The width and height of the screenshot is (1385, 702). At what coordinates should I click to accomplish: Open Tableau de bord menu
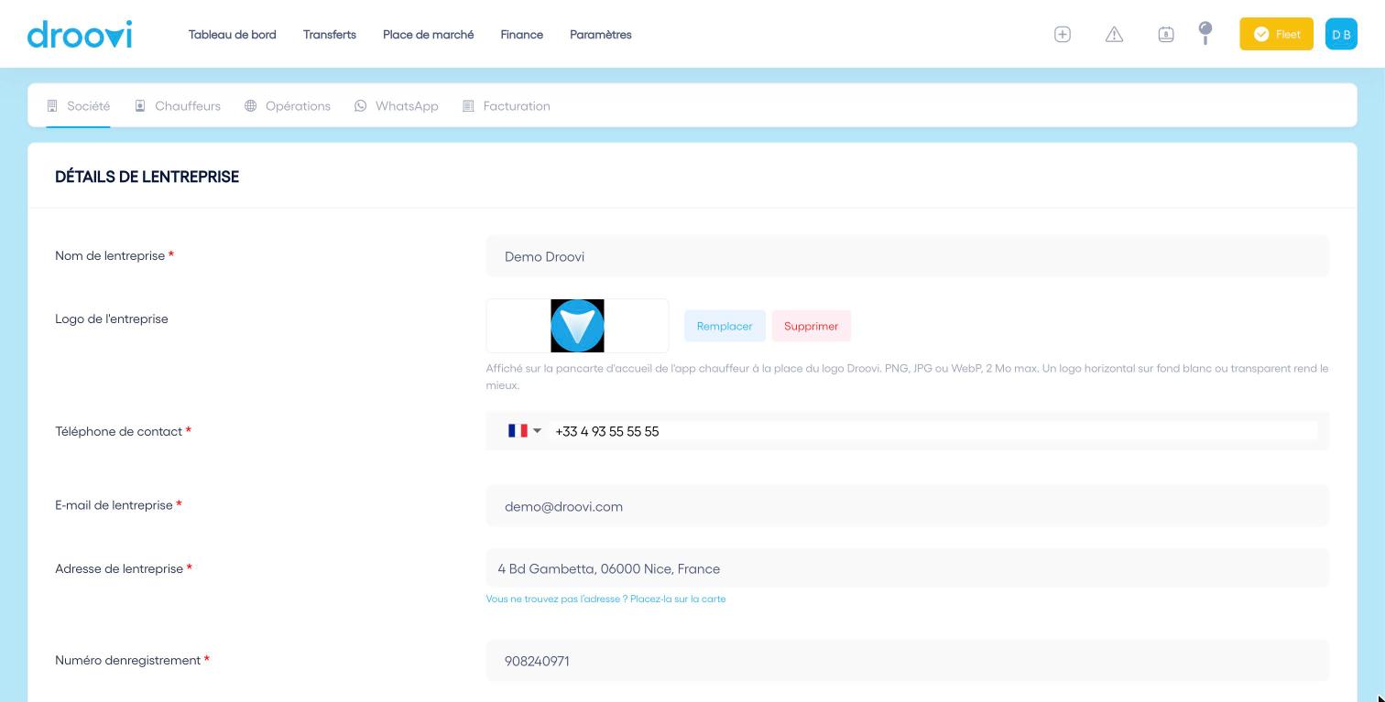click(233, 35)
